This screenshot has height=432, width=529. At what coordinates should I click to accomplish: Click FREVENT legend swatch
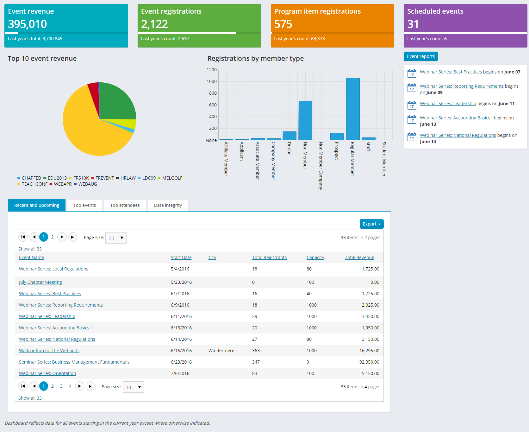click(92, 178)
